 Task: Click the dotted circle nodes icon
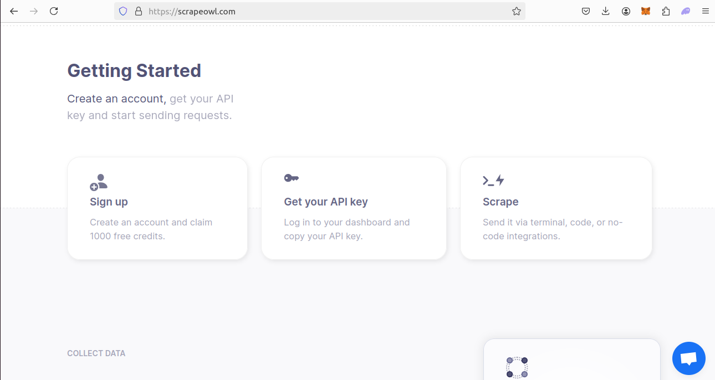pyautogui.click(x=517, y=368)
